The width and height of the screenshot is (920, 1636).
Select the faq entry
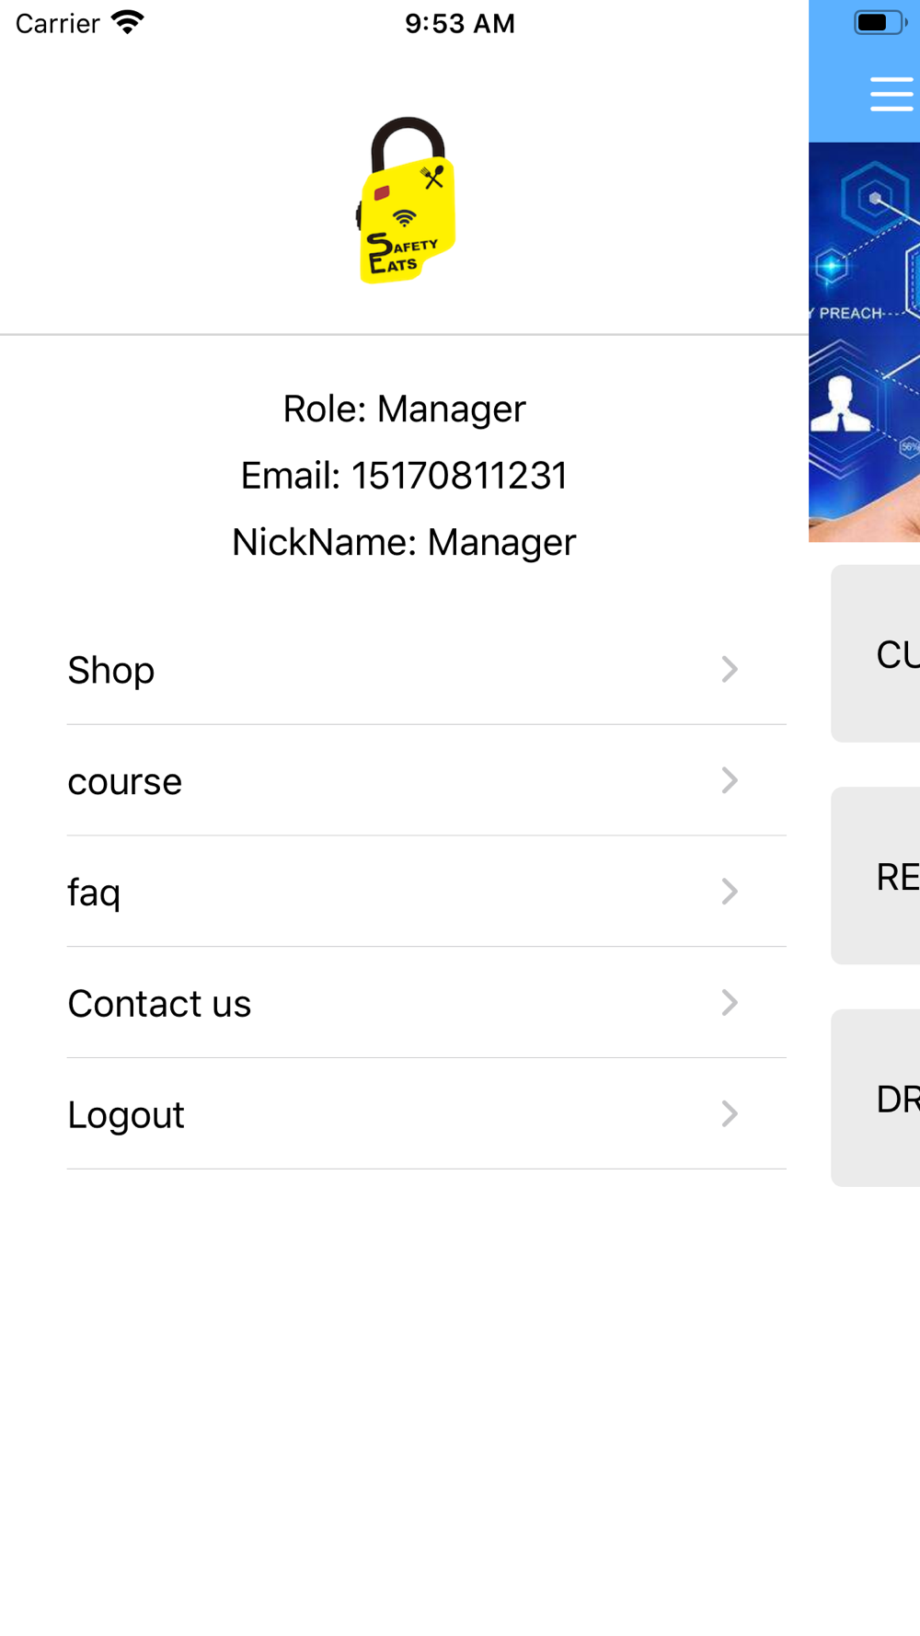click(427, 892)
